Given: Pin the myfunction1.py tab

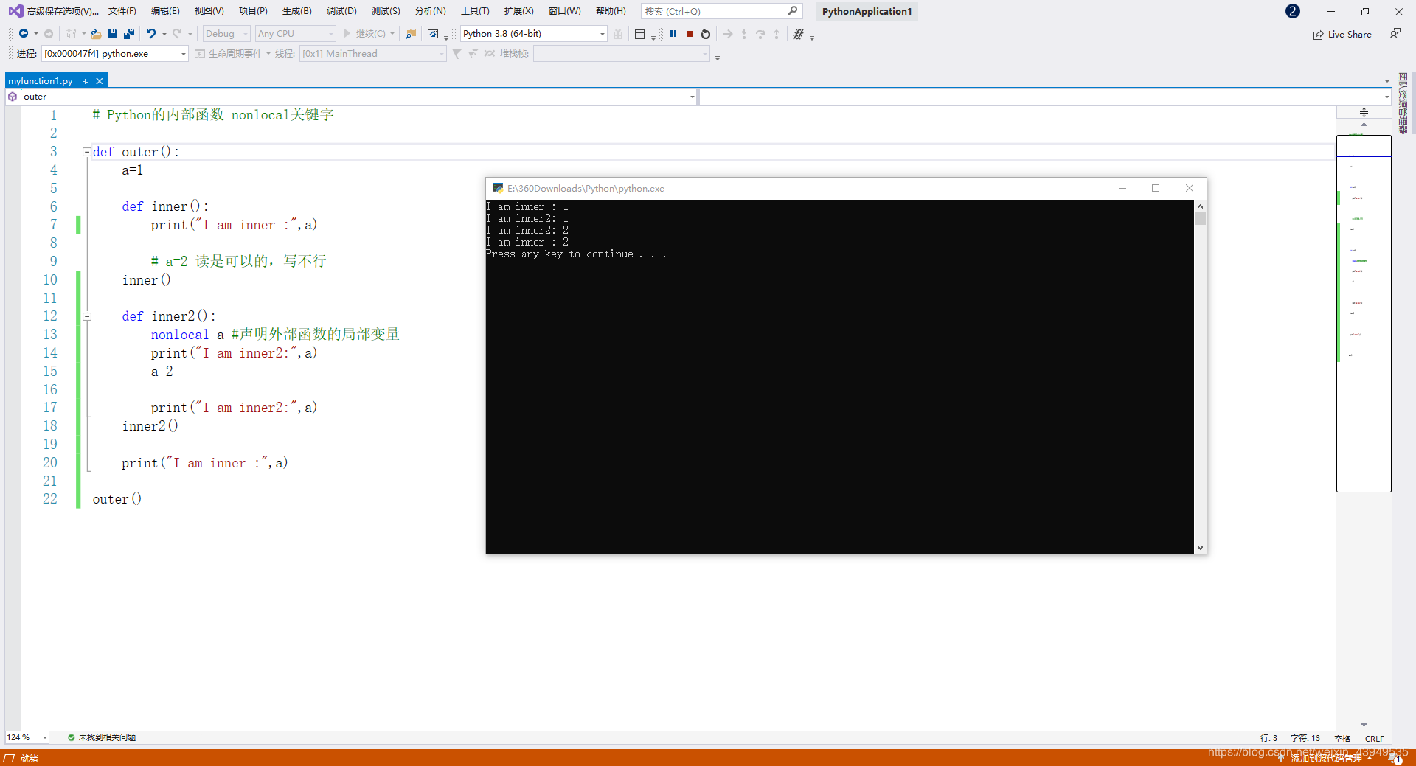Looking at the screenshot, I should [86, 81].
